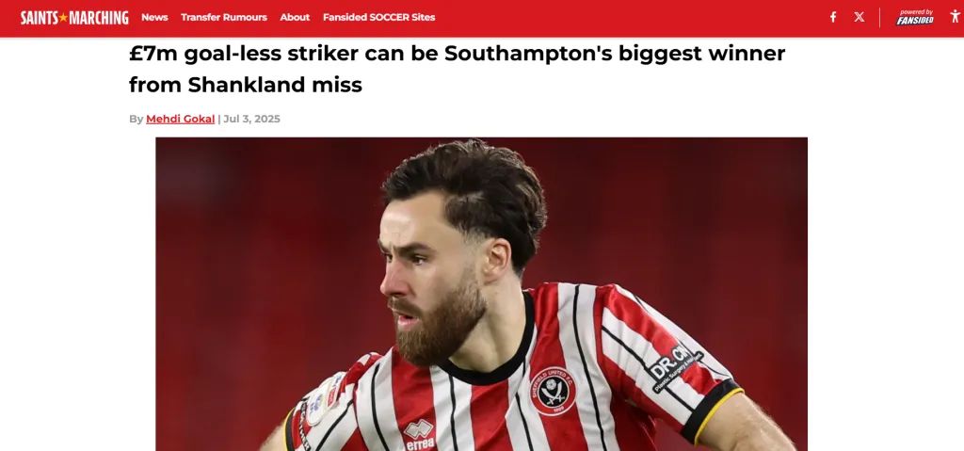Open the Transfer Rumours section
The width and height of the screenshot is (964, 451).
[x=224, y=17]
